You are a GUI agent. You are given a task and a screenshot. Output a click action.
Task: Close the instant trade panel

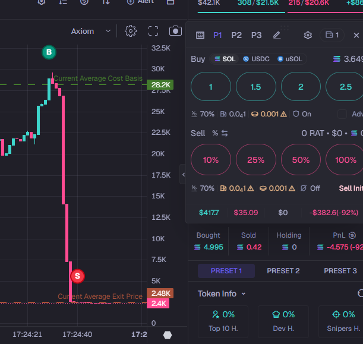(356, 36)
